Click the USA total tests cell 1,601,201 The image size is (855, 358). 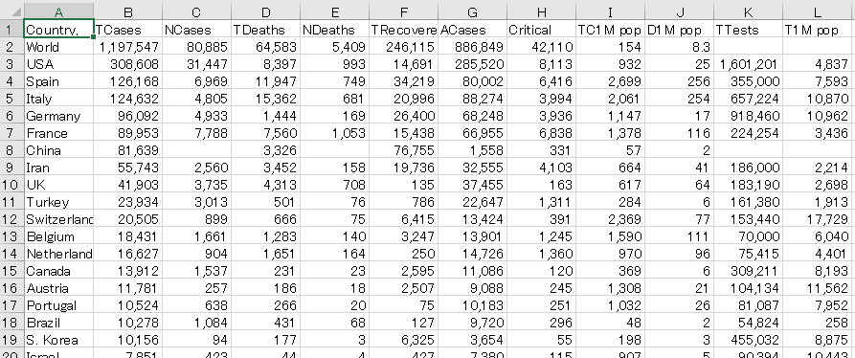click(748, 64)
